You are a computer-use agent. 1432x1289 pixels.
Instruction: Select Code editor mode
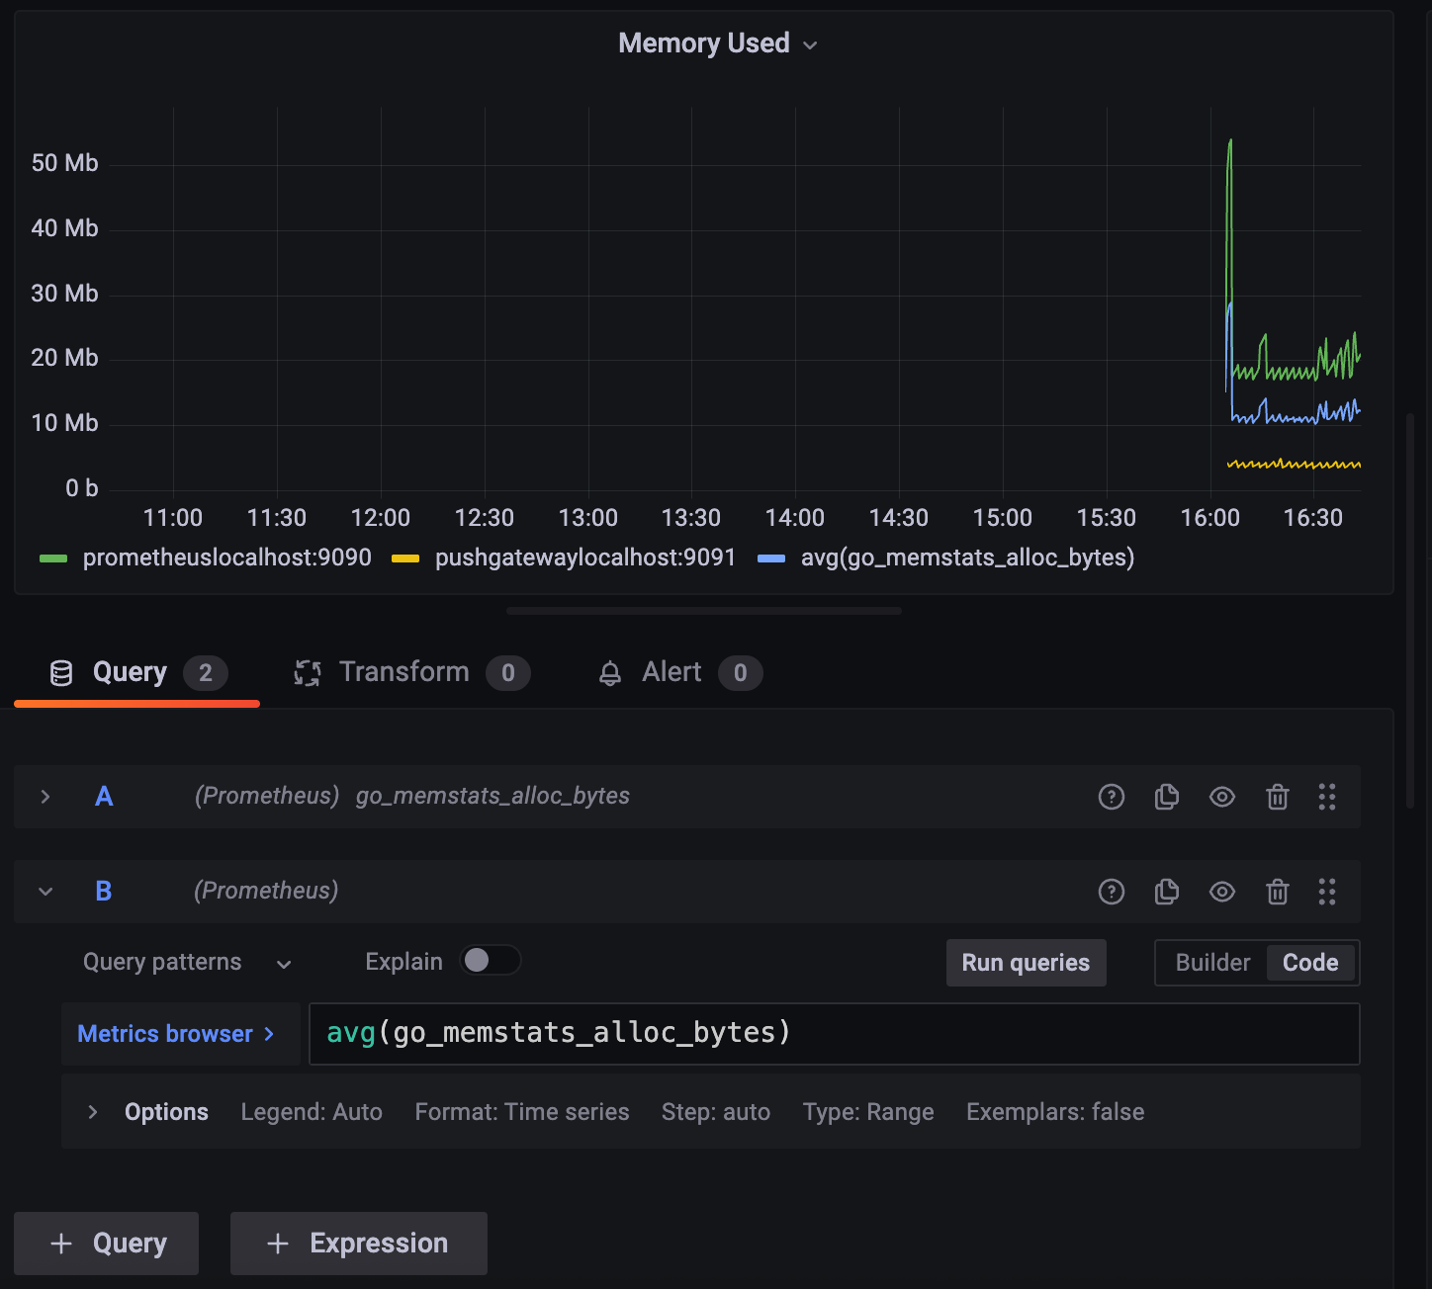click(1310, 963)
